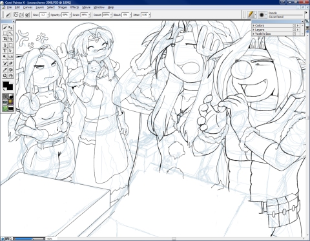Expand the Layers palette
Viewport: 310px width, 241px height.
[x=254, y=30]
